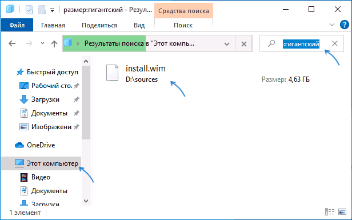Open the Поделиться ribbon tab
Image resolution: width=352 pixels, height=220 pixels.
99,25
